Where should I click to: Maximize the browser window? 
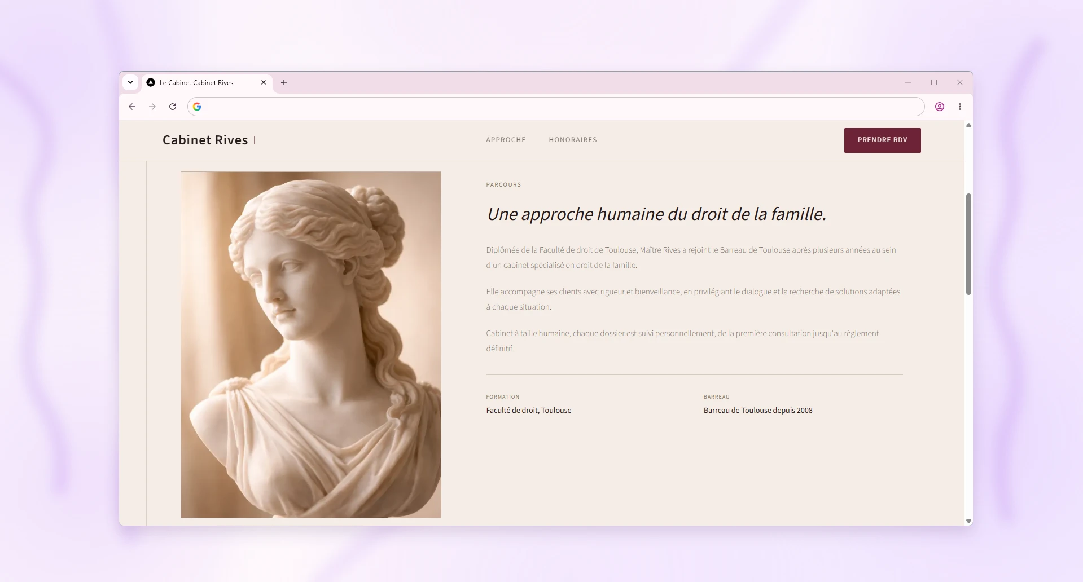(x=934, y=82)
